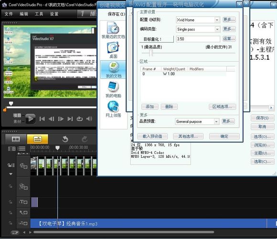Click the undo arrow in timeline toolbar
The width and height of the screenshot is (277, 239).
(x=65, y=139)
